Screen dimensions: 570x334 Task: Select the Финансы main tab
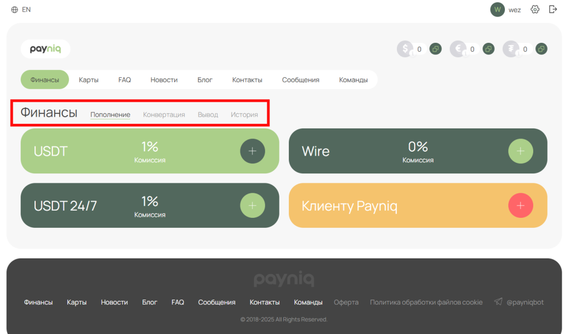45,79
